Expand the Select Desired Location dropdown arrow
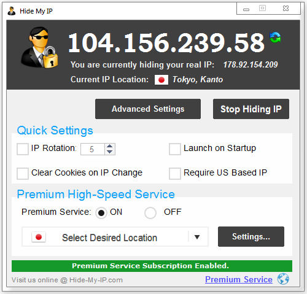This screenshot has height=294, width=307. (197, 237)
